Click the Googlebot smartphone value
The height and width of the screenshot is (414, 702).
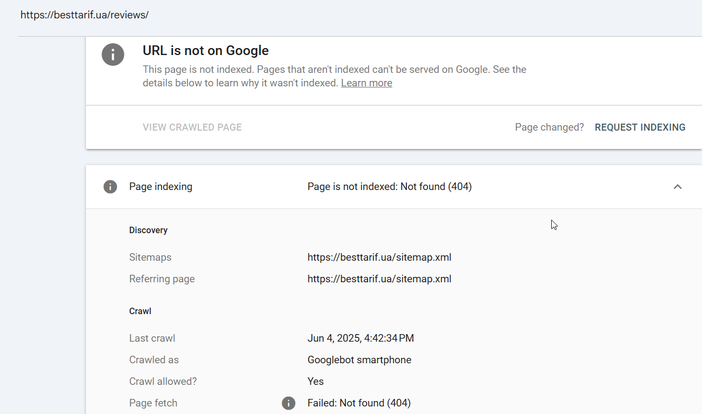tap(359, 360)
